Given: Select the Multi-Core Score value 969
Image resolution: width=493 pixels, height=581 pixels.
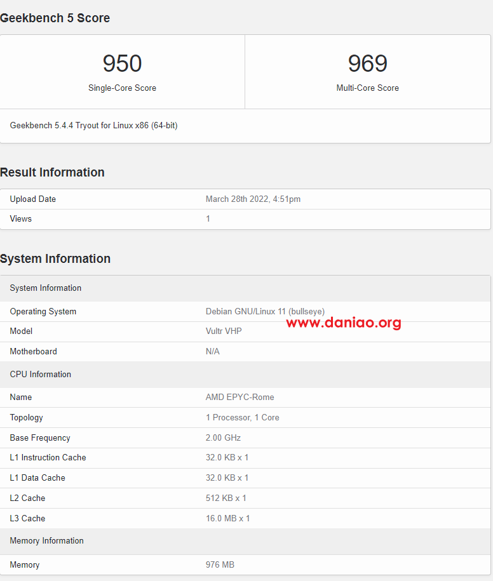Looking at the screenshot, I should (x=368, y=63).
